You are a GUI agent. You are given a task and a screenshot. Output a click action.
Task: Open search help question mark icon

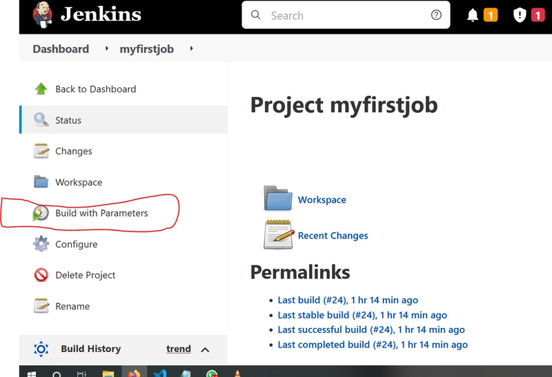pos(436,15)
